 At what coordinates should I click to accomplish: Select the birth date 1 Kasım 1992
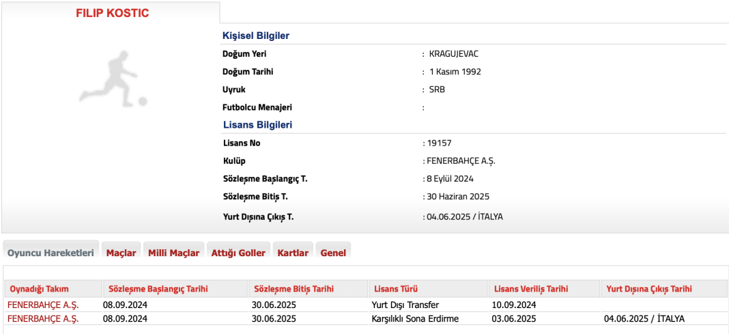(x=455, y=72)
